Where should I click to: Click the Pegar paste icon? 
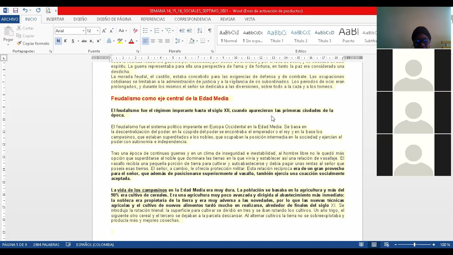pyautogui.click(x=8, y=32)
